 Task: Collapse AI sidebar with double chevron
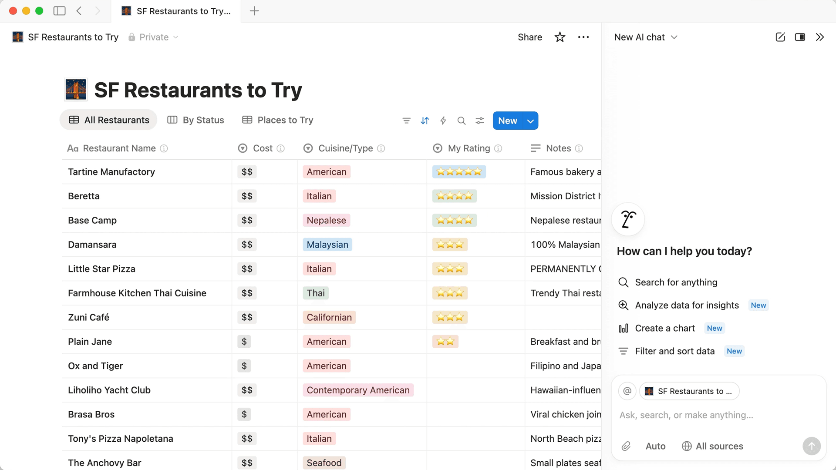point(820,37)
